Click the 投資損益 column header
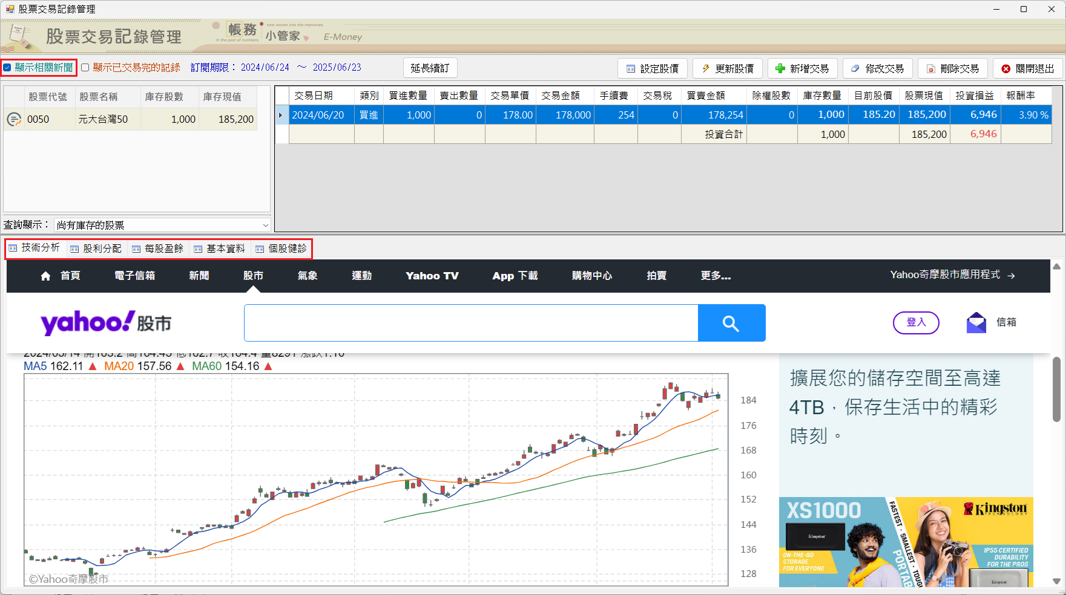The image size is (1066, 595). tap(975, 96)
